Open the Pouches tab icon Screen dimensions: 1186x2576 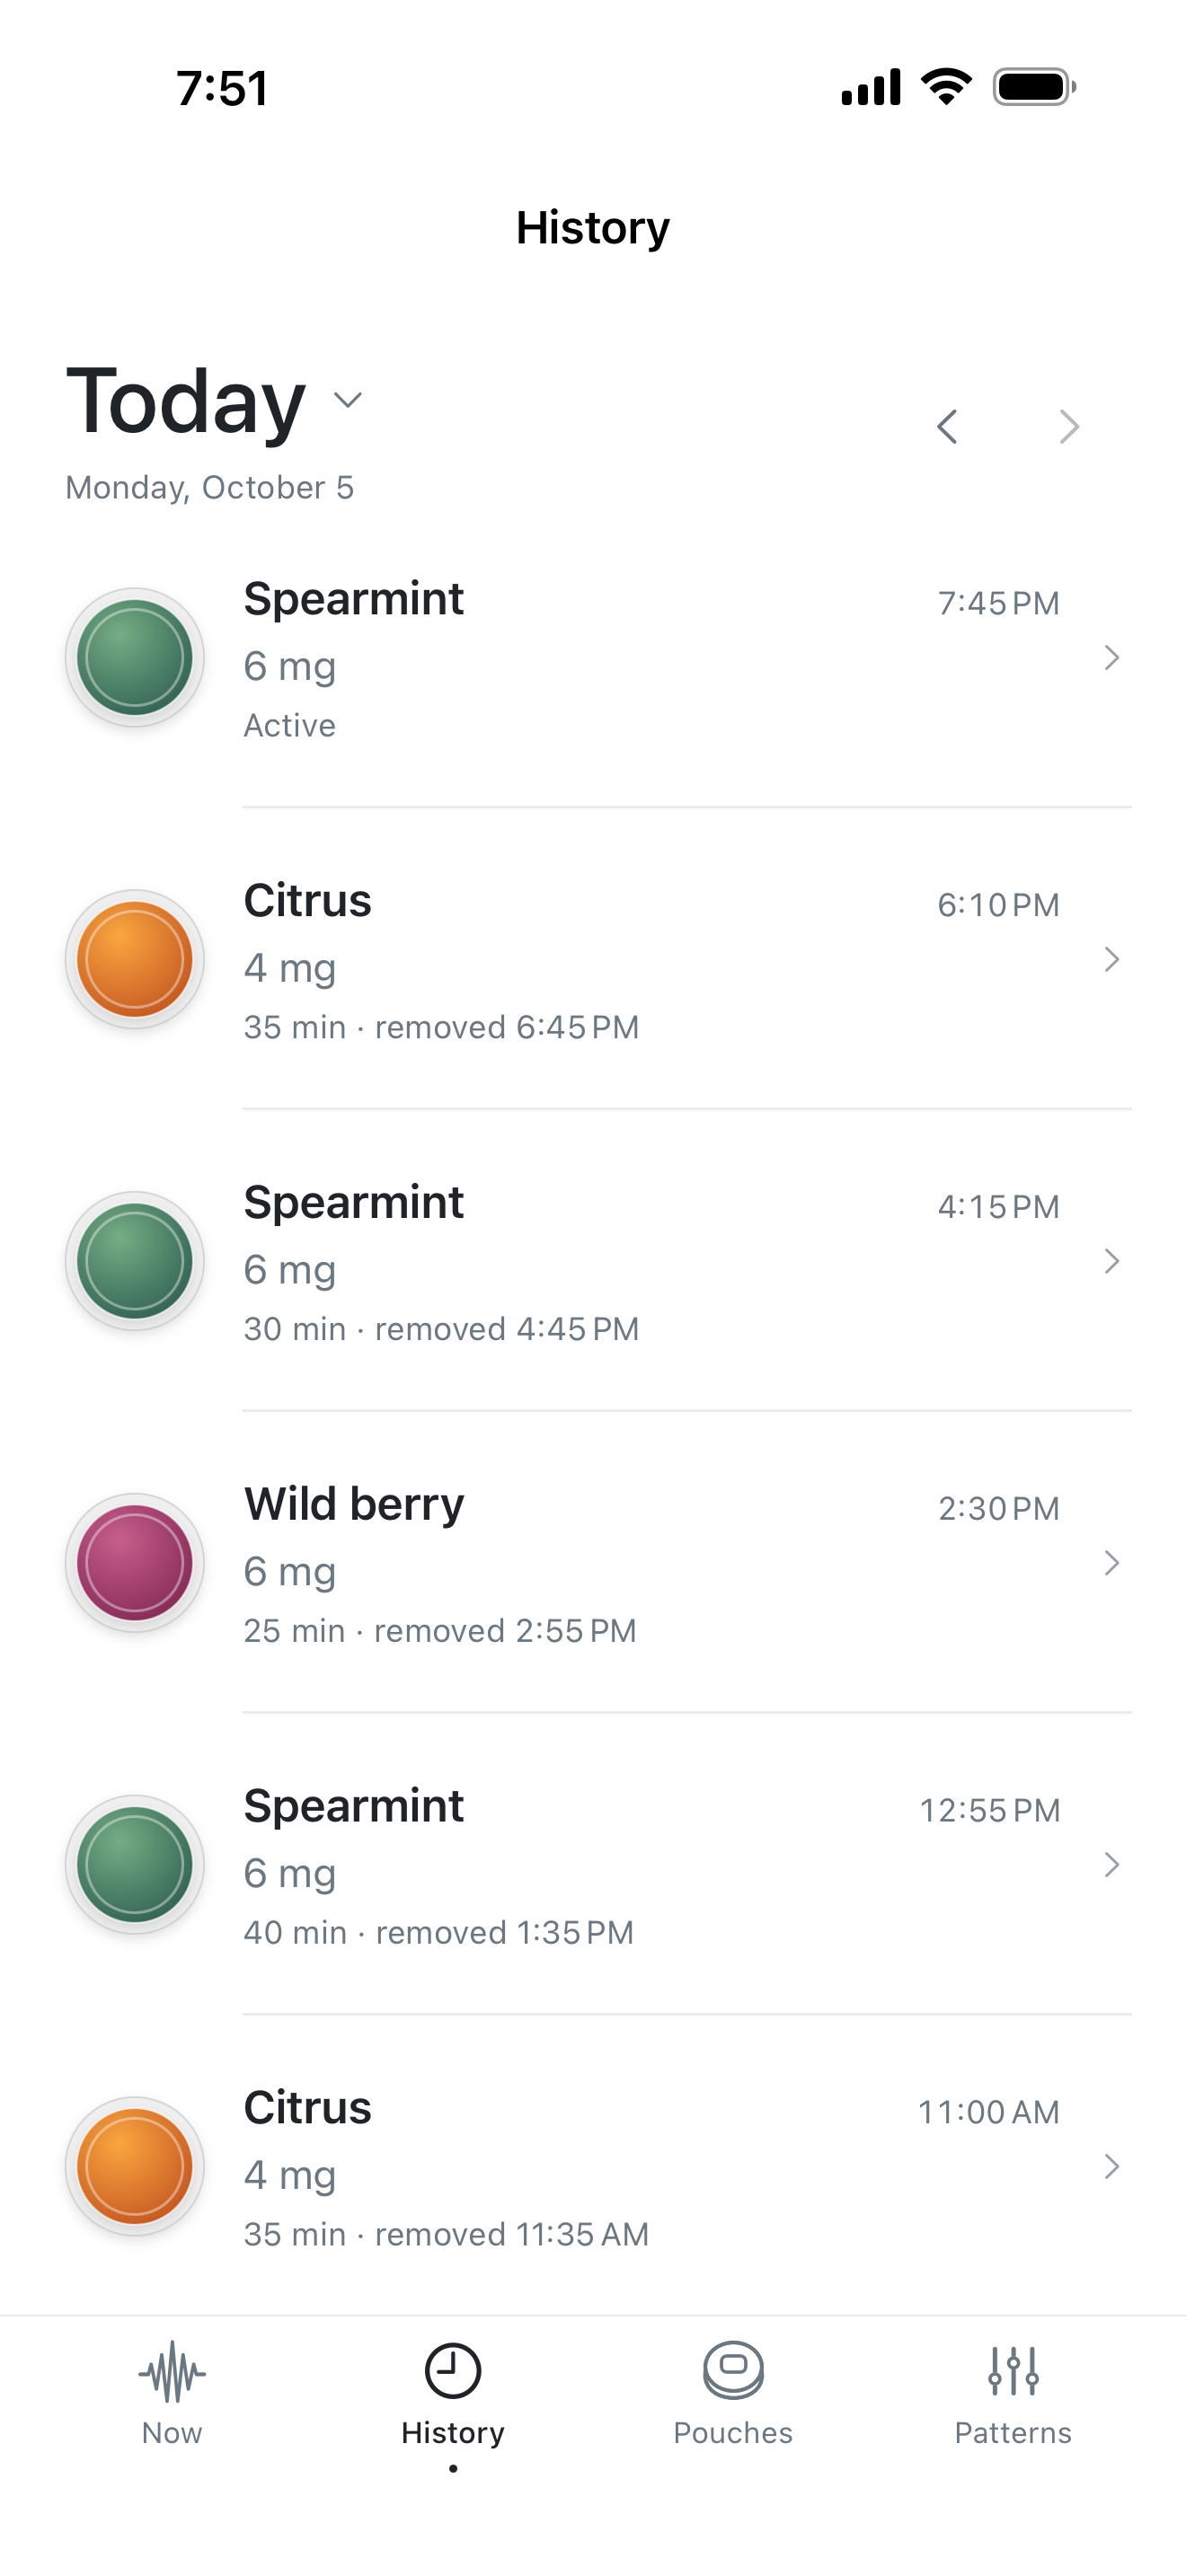pos(733,2371)
